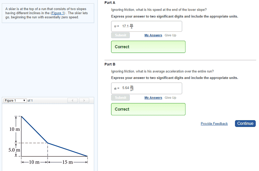259x171 pixels.
Task: Go to the previous figure arrow
Action: click(x=73, y=100)
